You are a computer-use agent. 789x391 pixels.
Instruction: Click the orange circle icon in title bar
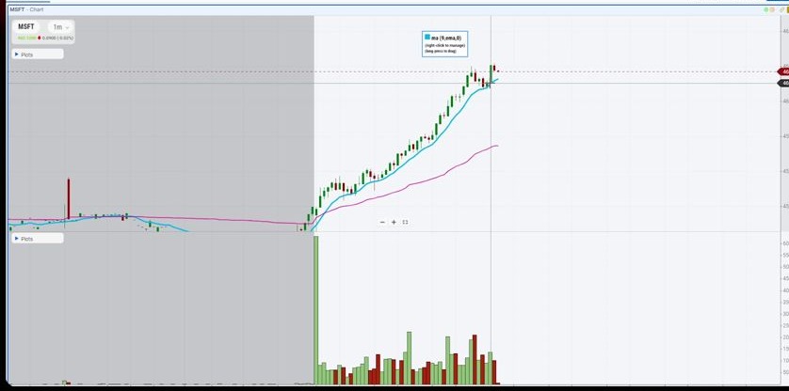(773, 9)
